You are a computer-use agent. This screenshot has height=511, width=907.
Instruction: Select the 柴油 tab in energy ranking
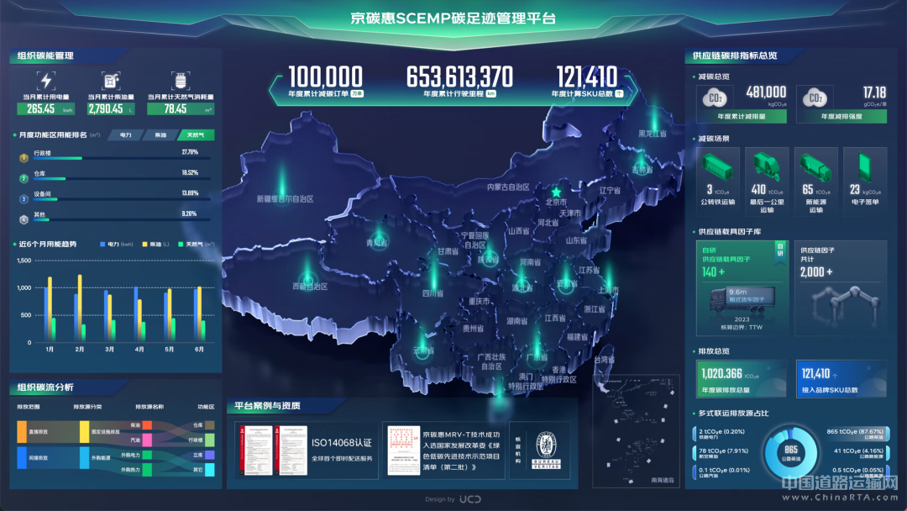[160, 134]
